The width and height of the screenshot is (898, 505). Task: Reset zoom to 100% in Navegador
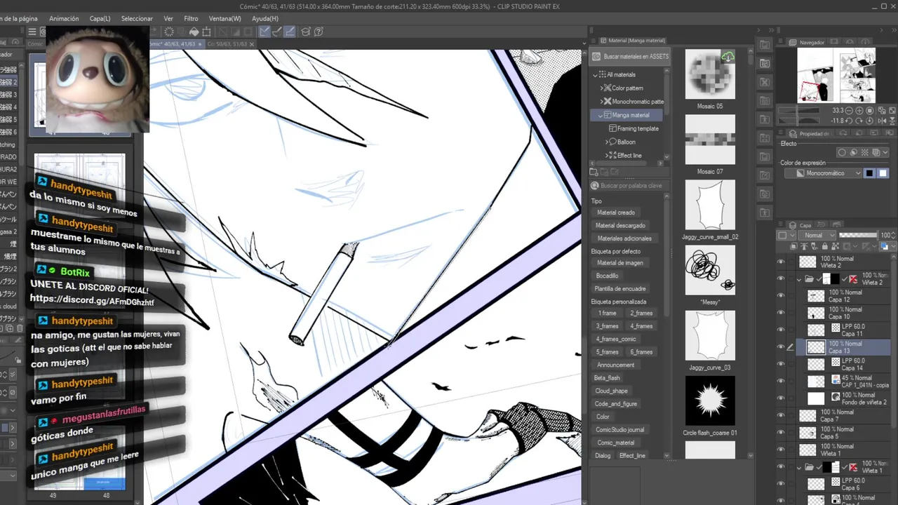[870, 110]
